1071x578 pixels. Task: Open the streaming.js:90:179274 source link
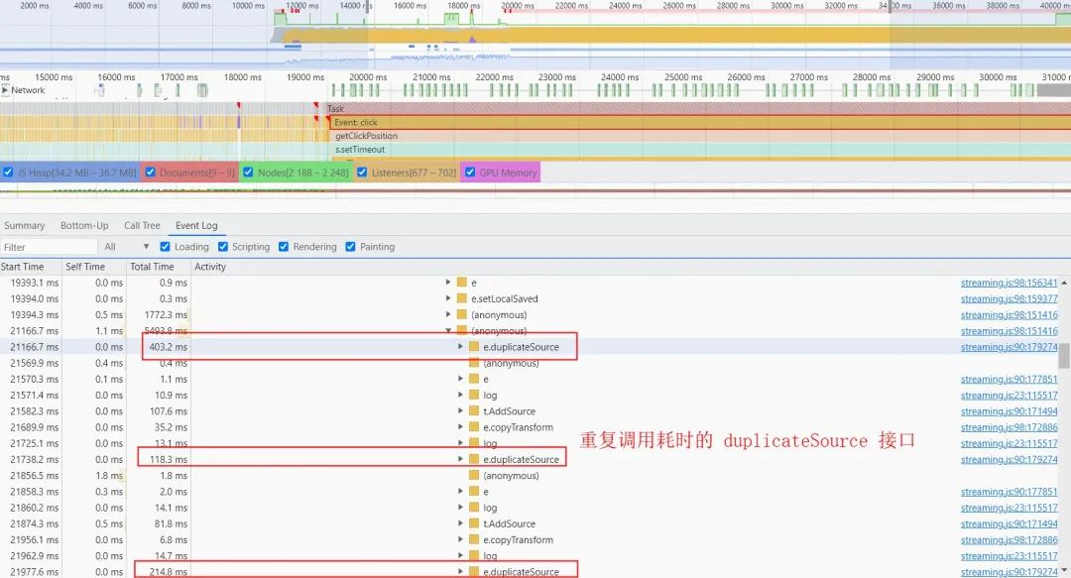point(1010,347)
